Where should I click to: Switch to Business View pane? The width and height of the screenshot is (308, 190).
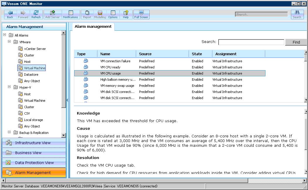pyautogui.click(x=34, y=153)
